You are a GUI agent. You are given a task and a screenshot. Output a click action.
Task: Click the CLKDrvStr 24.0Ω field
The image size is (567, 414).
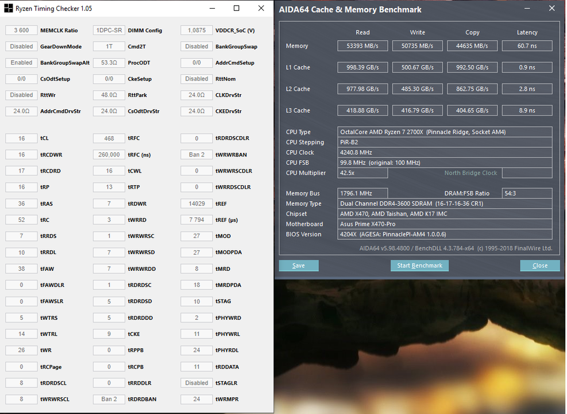click(x=196, y=95)
